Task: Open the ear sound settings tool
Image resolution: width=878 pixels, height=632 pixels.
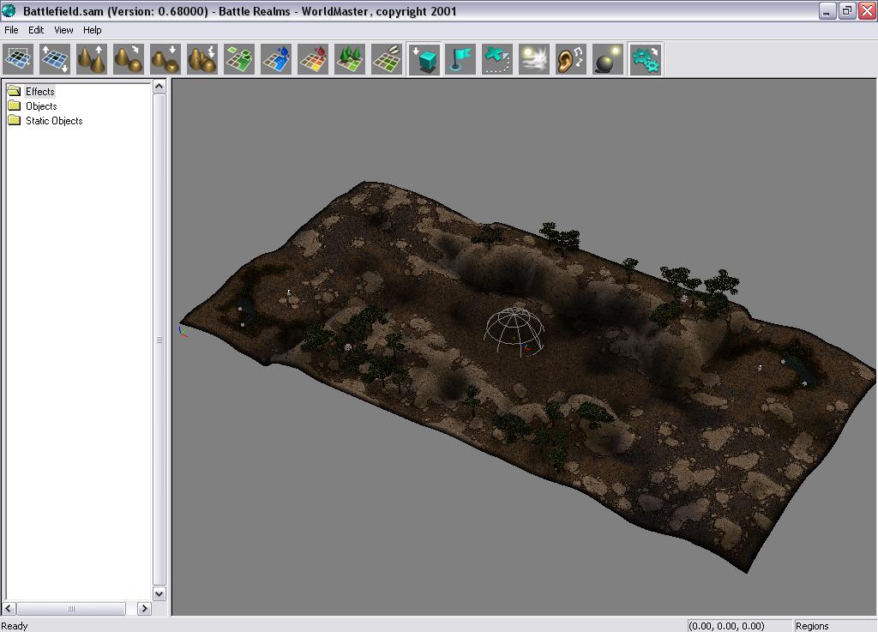Action: [x=571, y=60]
